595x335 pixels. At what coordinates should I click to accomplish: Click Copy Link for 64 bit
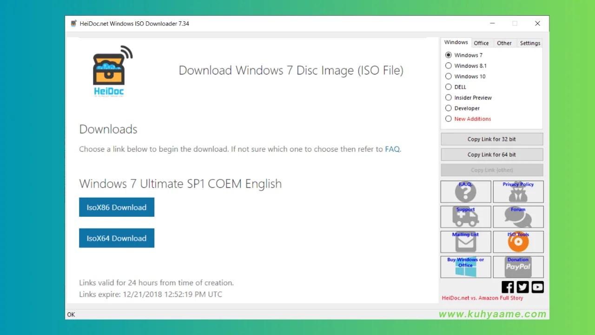[492, 154]
